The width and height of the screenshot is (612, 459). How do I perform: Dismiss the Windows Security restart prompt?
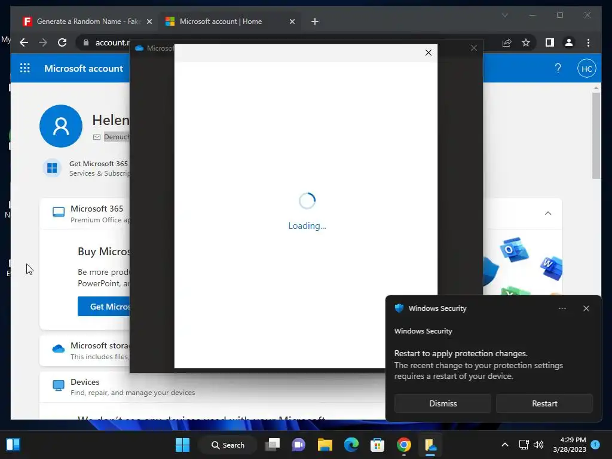click(x=443, y=403)
